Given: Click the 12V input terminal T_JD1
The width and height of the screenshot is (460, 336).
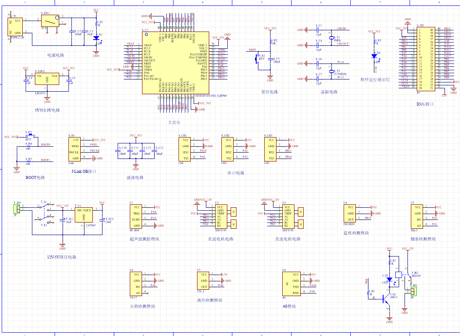Looking at the screenshot, I should [16, 209].
